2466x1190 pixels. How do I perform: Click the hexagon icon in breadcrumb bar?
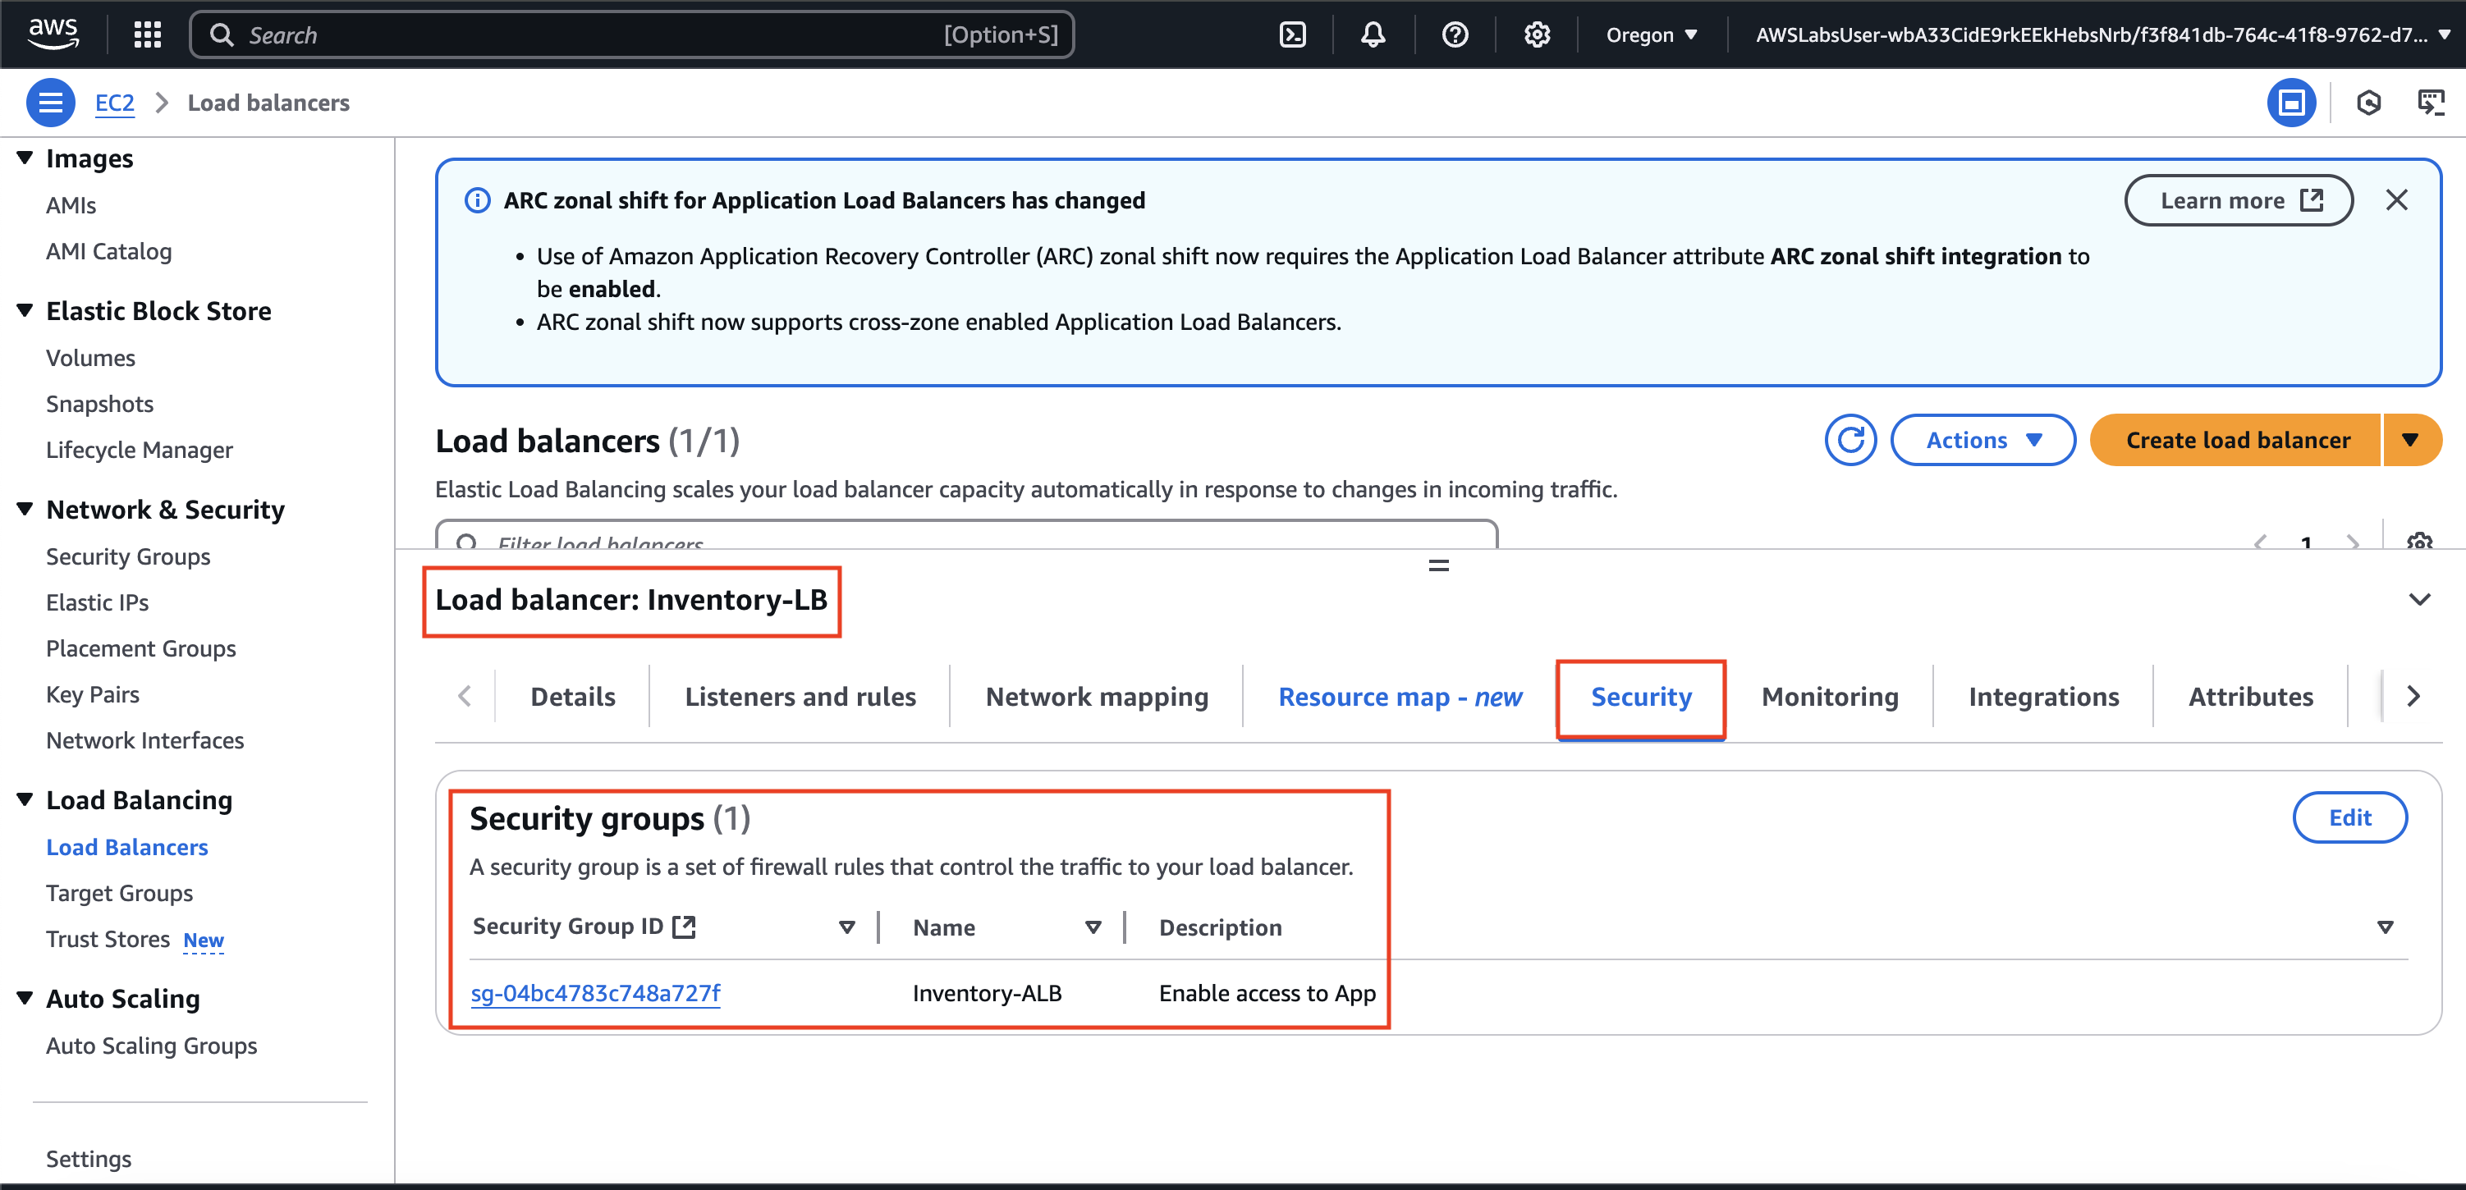[2368, 103]
